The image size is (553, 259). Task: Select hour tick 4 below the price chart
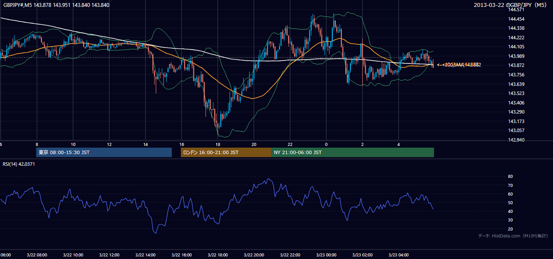point(399,145)
